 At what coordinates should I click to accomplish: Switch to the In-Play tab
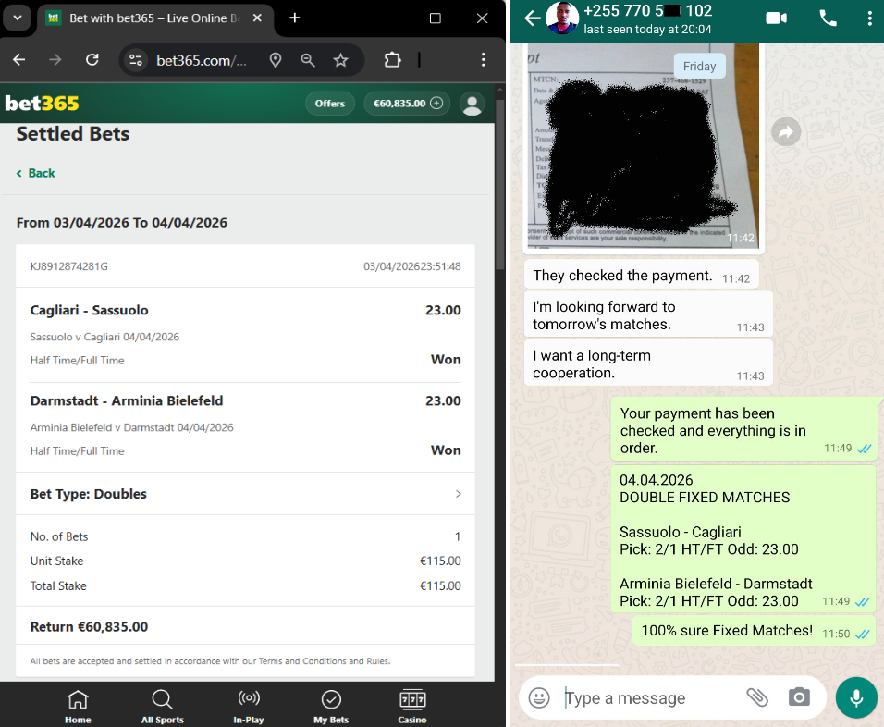(248, 707)
